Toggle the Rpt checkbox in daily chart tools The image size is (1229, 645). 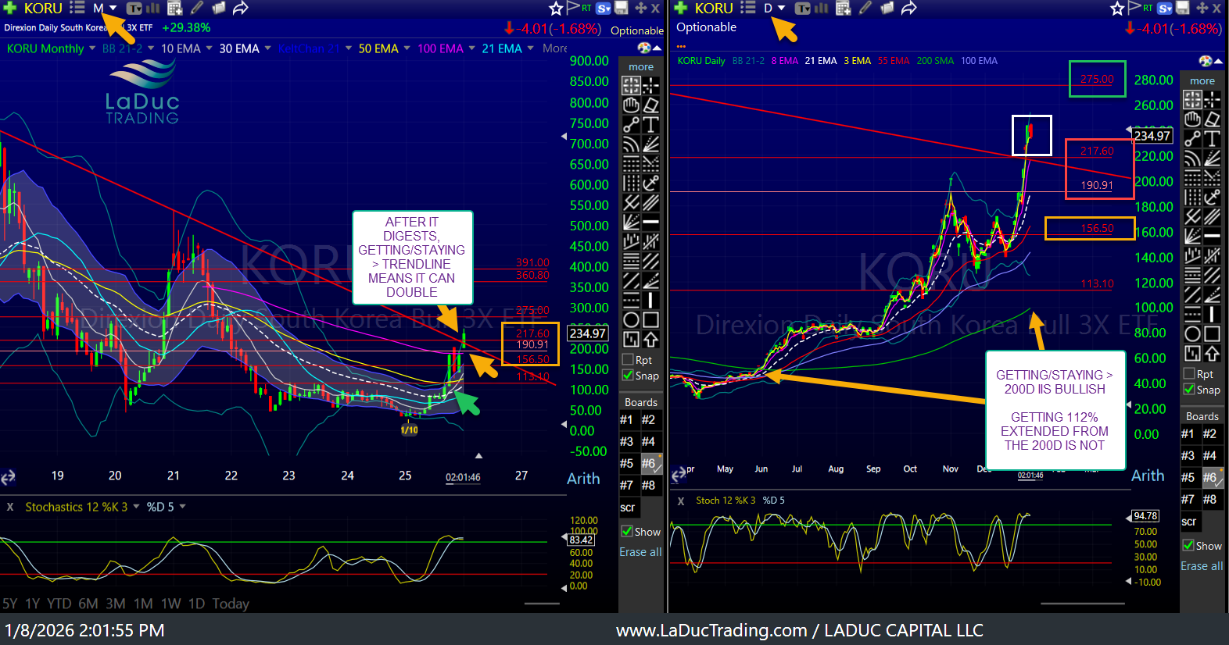[x=1189, y=374]
